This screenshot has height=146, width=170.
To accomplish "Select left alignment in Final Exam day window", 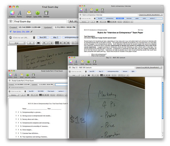I will pos(57,43).
